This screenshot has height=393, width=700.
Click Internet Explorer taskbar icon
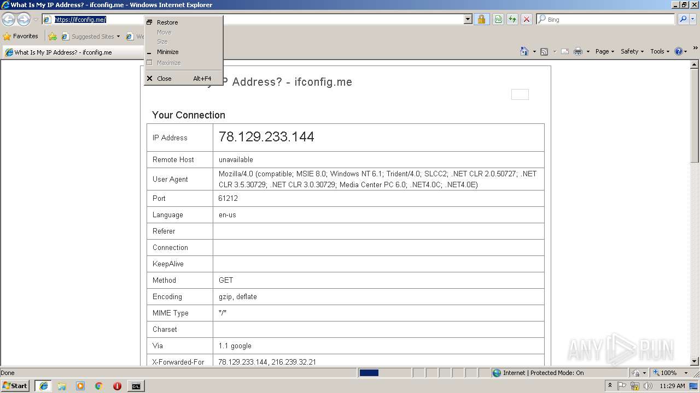click(x=44, y=386)
